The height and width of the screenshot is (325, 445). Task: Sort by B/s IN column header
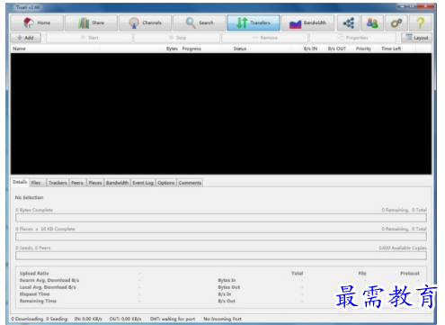[310, 49]
